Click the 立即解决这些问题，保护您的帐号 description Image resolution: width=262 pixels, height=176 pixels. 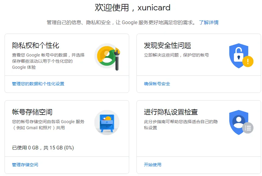[176, 55]
